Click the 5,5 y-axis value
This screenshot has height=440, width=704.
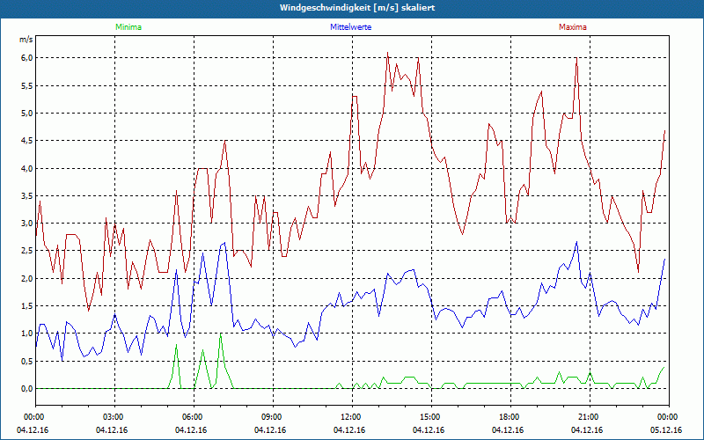(x=27, y=85)
